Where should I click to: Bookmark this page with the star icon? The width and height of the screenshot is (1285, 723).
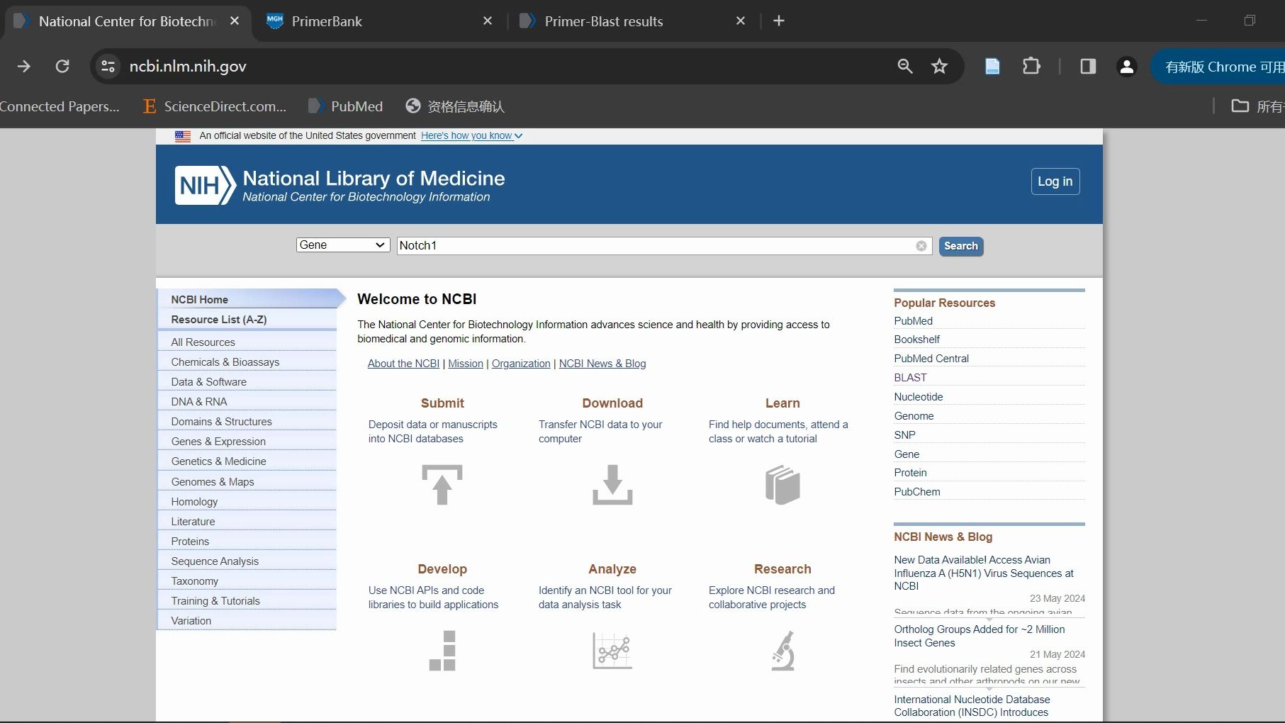(939, 66)
